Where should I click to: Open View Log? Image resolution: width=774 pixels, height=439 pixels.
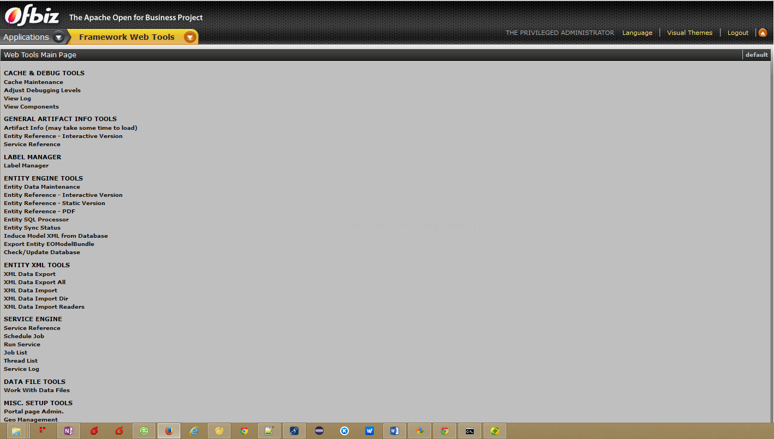click(x=17, y=99)
